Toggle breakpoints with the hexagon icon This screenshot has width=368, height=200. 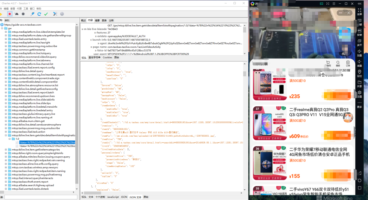23,14
